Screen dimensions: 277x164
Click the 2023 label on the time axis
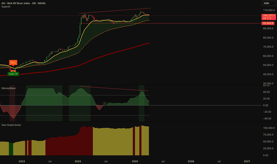(x=22, y=161)
